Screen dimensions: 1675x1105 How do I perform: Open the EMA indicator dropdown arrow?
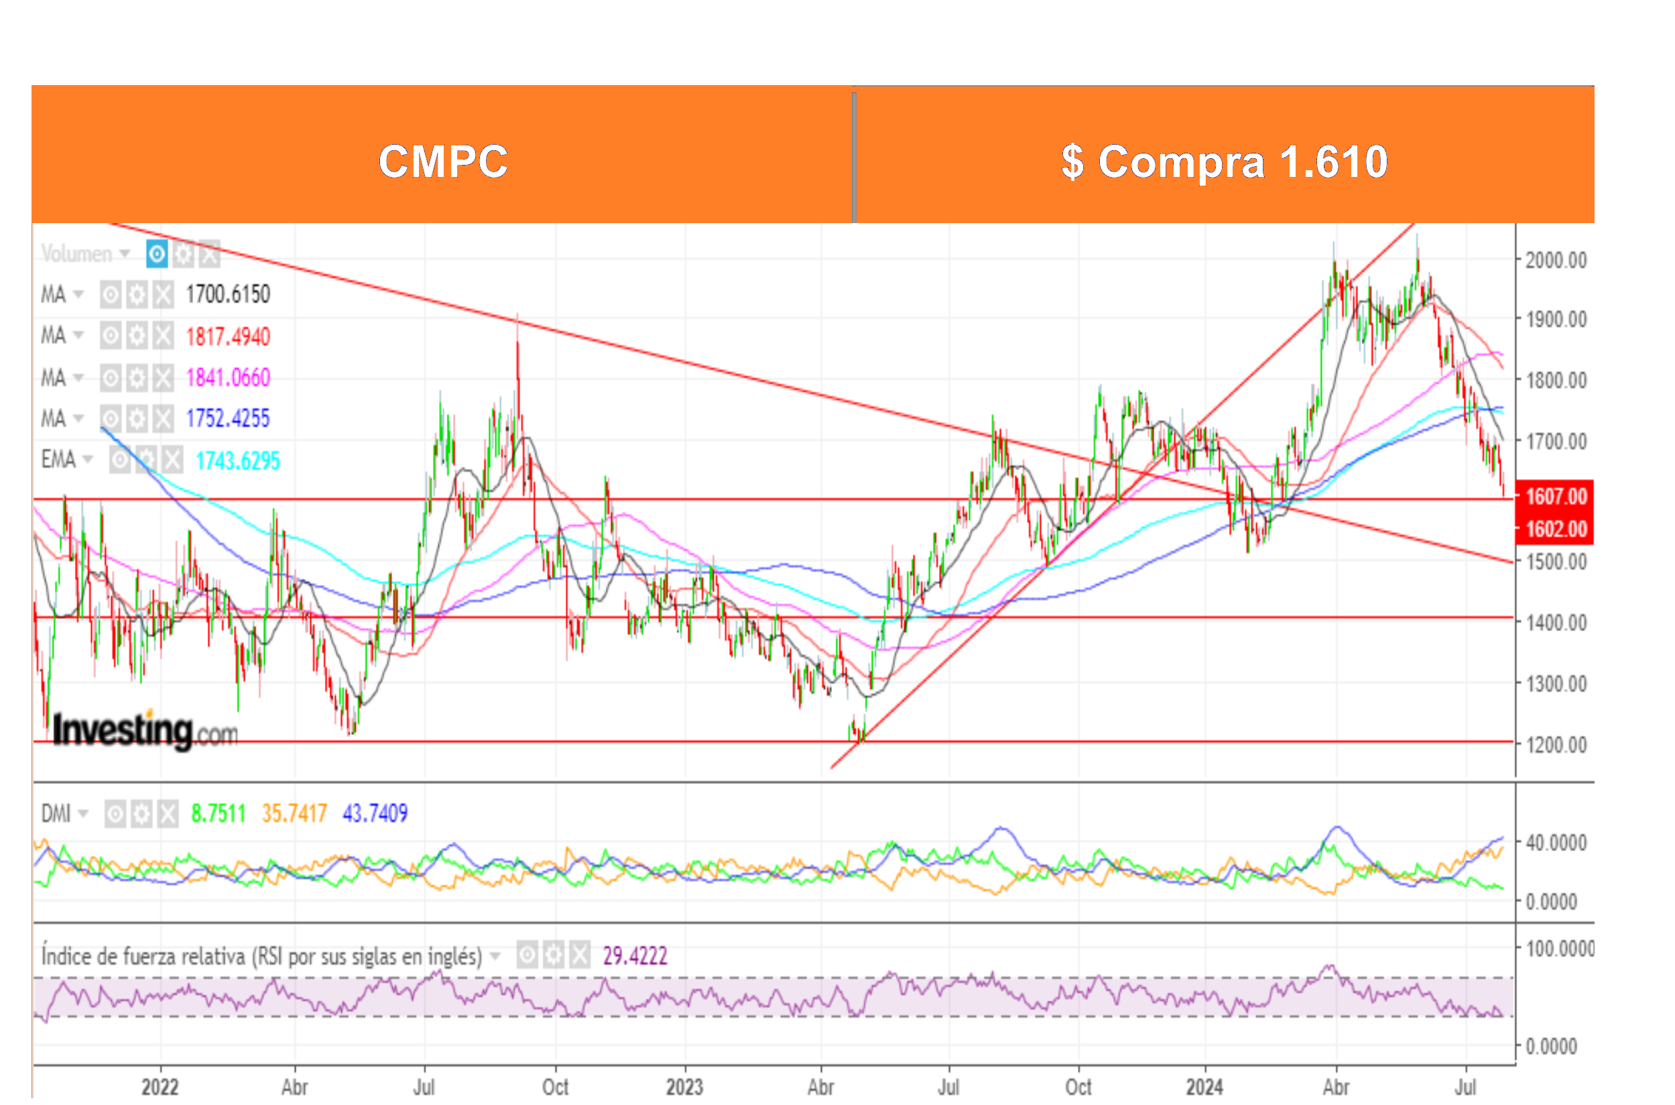[87, 460]
